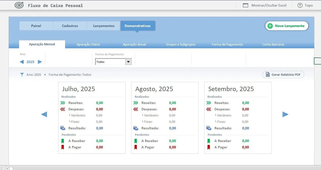Image resolution: width=321 pixels, height=170 pixels.
Task: Click the Mostrar/Ocultar Excel window icon
Action: pyautogui.click(x=246, y=5)
